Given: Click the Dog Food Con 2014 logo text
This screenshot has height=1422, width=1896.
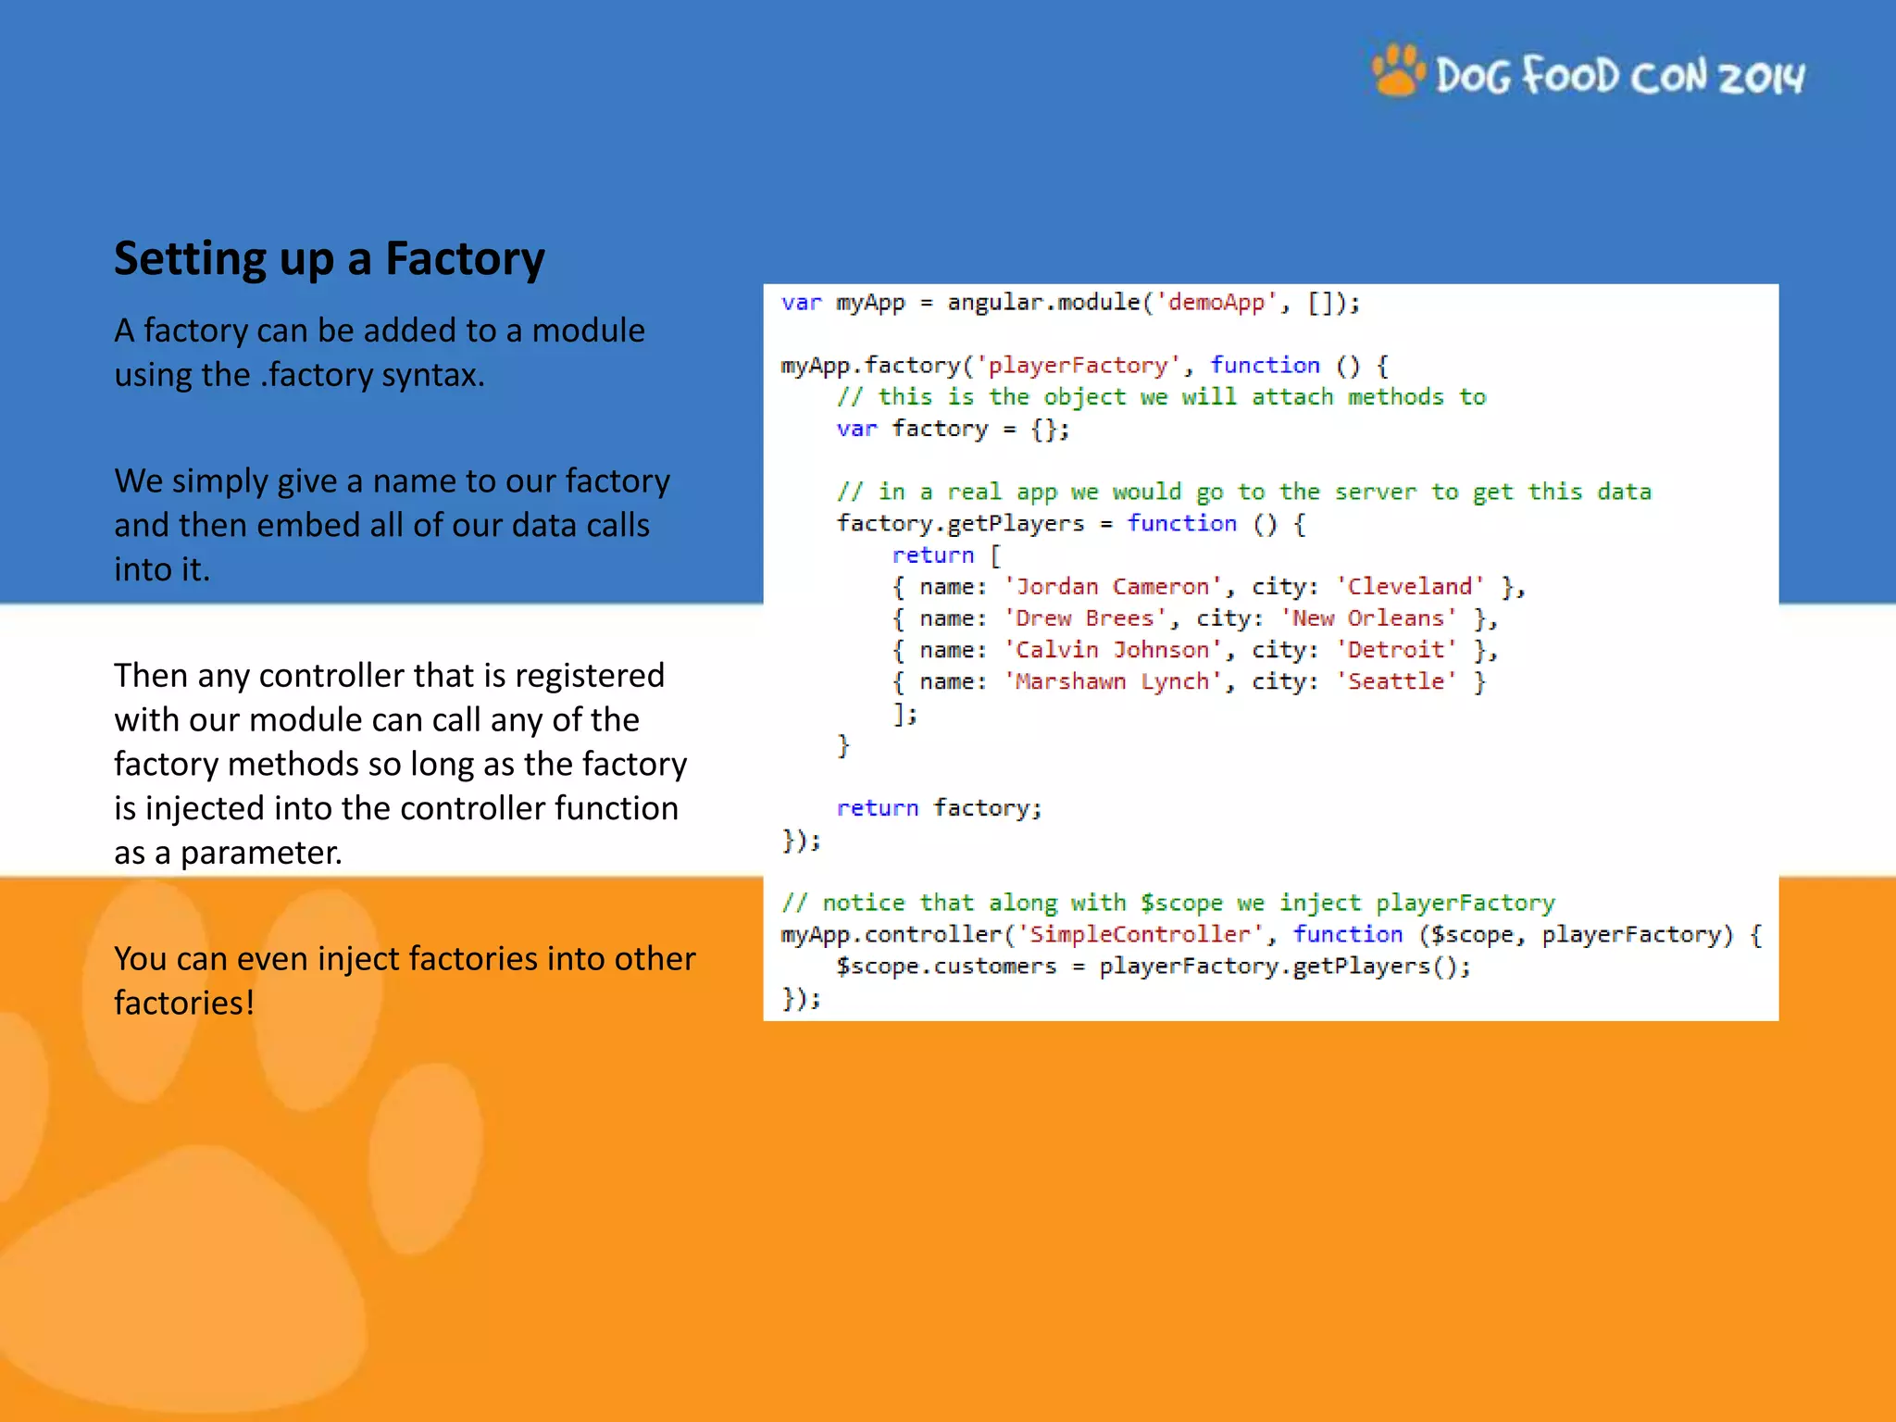Looking at the screenshot, I should click(x=1620, y=76).
